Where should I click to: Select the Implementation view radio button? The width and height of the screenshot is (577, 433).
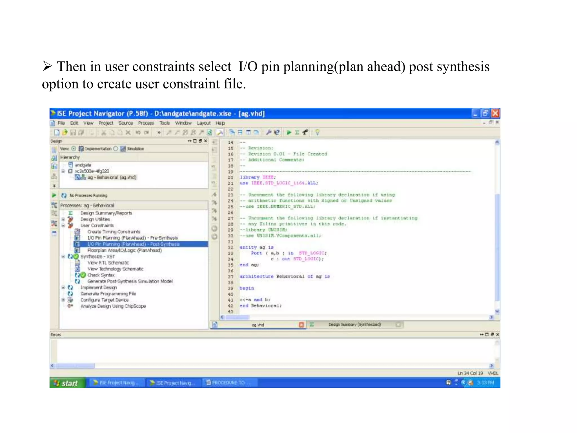(x=74, y=149)
